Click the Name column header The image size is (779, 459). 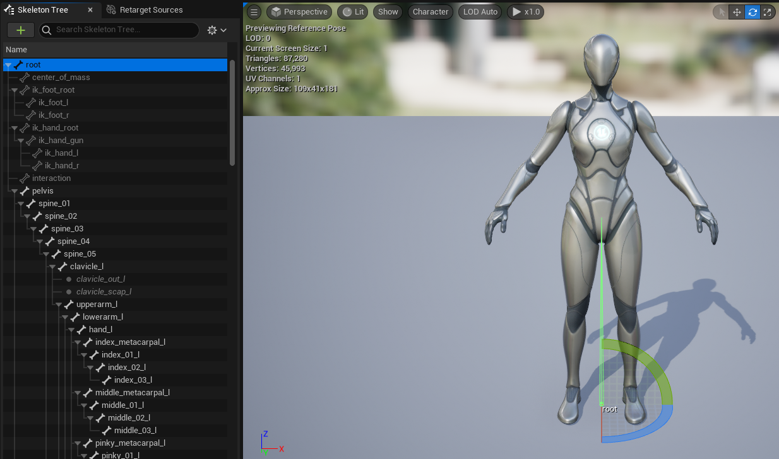[x=114, y=49]
